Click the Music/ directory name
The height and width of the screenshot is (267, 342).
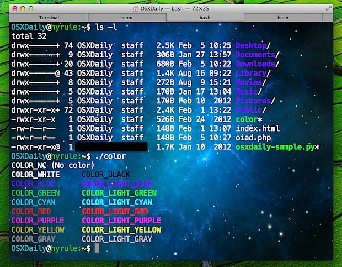(x=249, y=91)
